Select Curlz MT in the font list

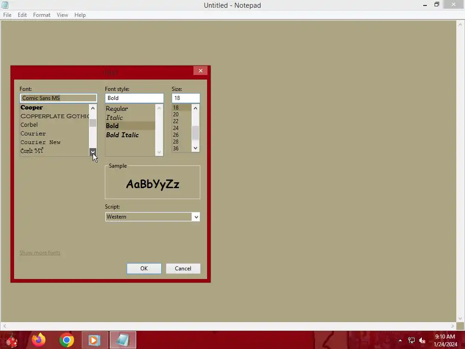coord(54,151)
